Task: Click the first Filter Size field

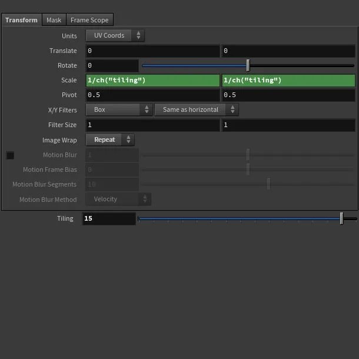Action: click(x=152, y=125)
